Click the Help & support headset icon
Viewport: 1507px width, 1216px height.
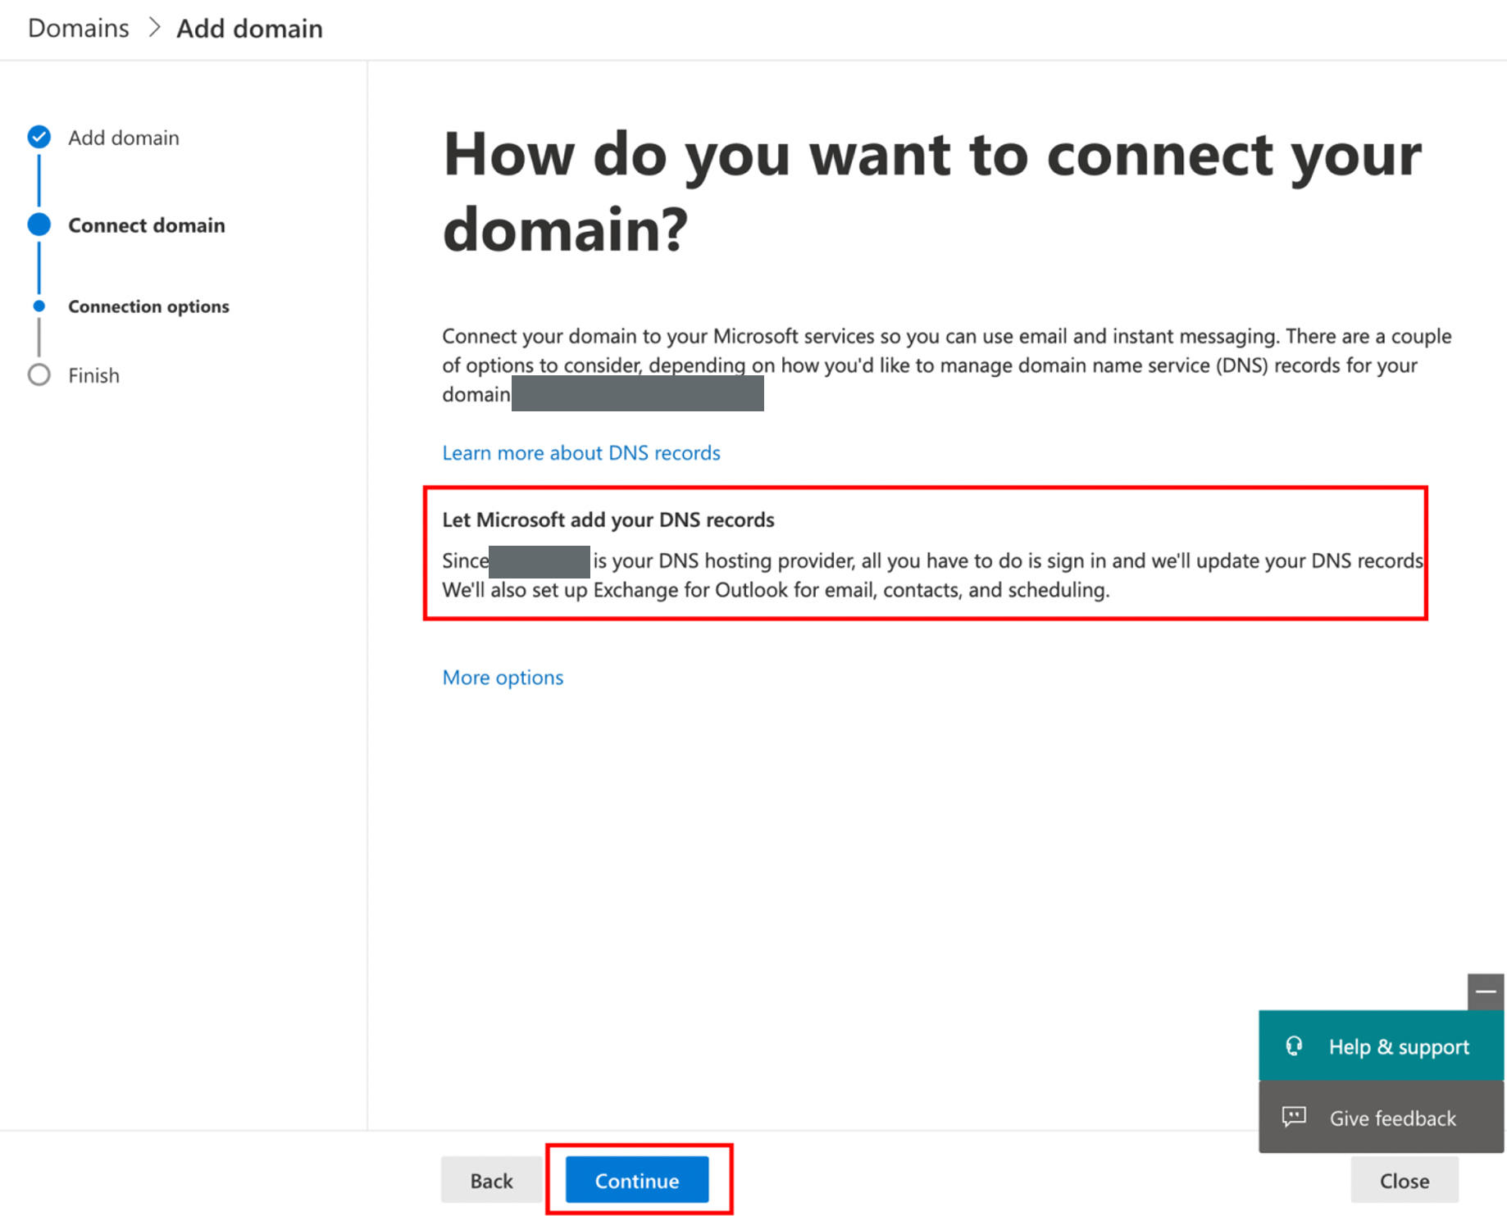1294,1046
